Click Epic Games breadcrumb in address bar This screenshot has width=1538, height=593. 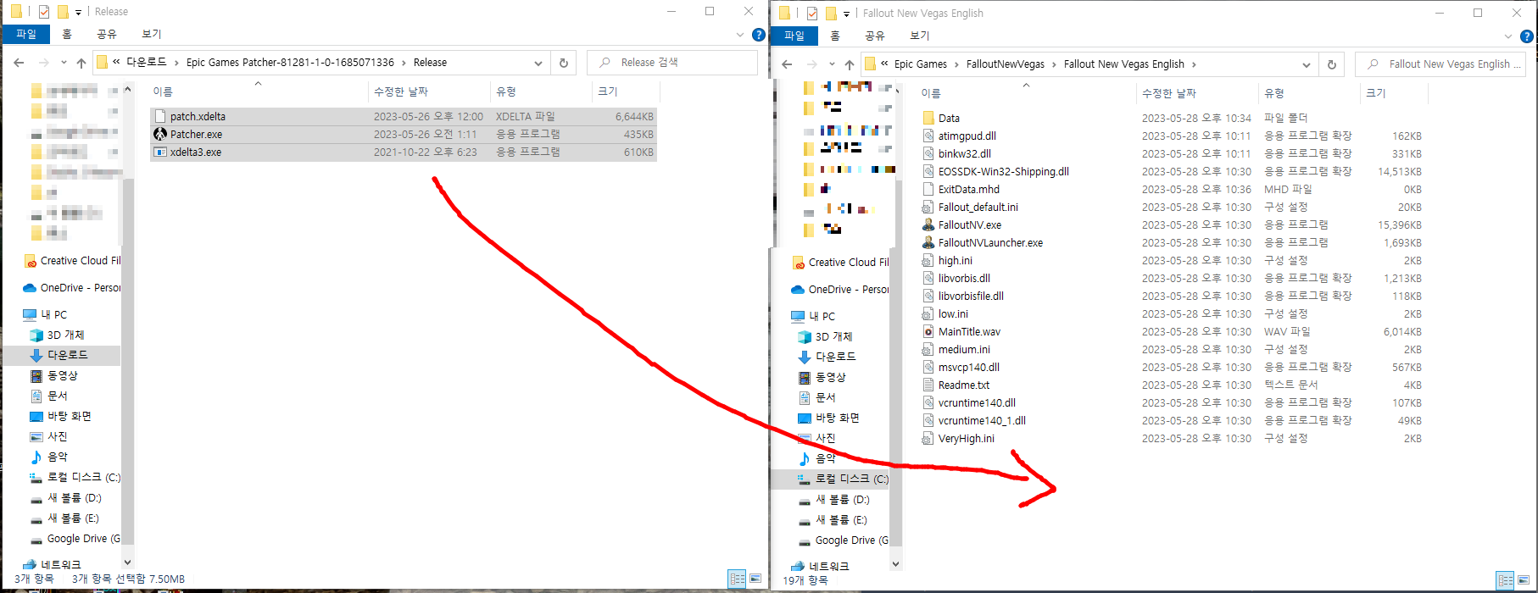[x=921, y=64]
